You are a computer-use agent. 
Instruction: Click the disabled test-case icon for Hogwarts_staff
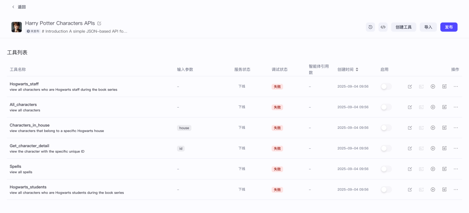pos(421,87)
